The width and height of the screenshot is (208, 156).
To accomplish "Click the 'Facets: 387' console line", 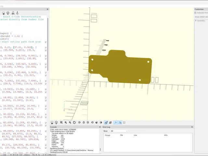I will [x=58, y=145].
